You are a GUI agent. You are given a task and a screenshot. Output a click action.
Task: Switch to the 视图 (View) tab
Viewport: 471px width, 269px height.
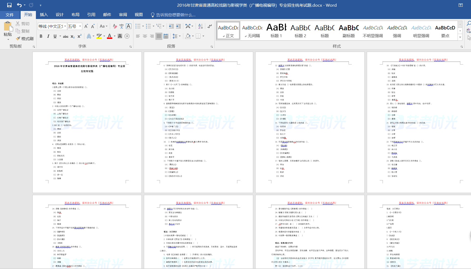coord(139,15)
